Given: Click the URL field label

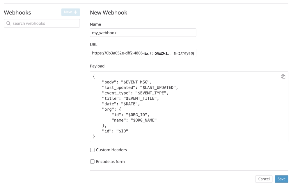Looking at the screenshot, I should 93,45.
